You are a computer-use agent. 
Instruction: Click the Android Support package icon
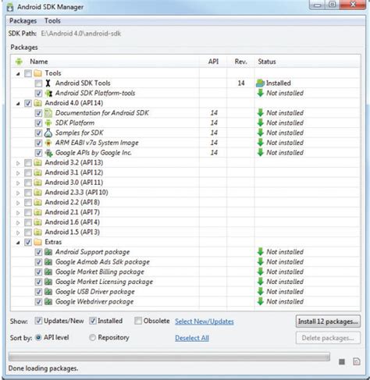48,252
